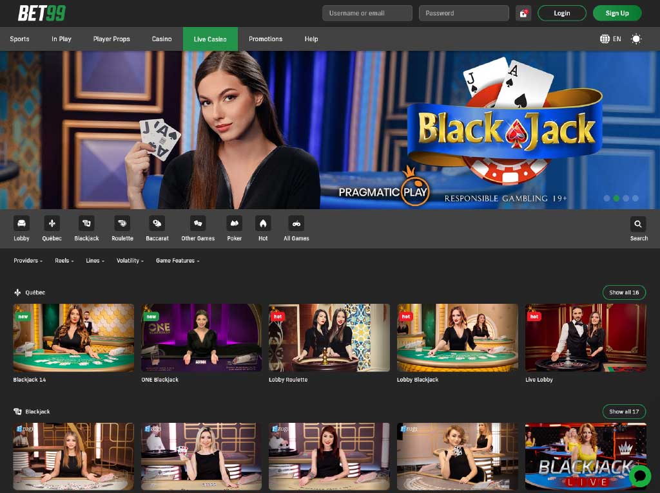Select the Roulette category icon
Image resolution: width=660 pixels, height=493 pixels.
pyautogui.click(x=122, y=223)
